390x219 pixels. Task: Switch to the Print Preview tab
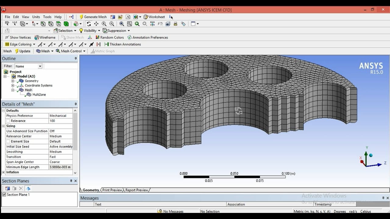tap(112, 190)
